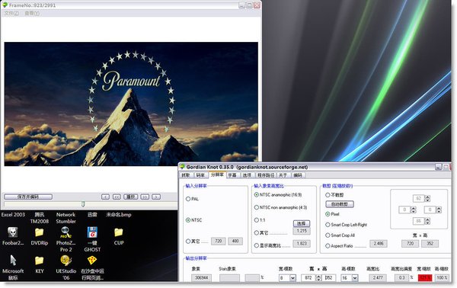Choose Smart Crop All mode

click(x=328, y=235)
